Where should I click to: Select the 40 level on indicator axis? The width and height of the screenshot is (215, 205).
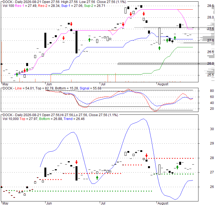point(212,103)
